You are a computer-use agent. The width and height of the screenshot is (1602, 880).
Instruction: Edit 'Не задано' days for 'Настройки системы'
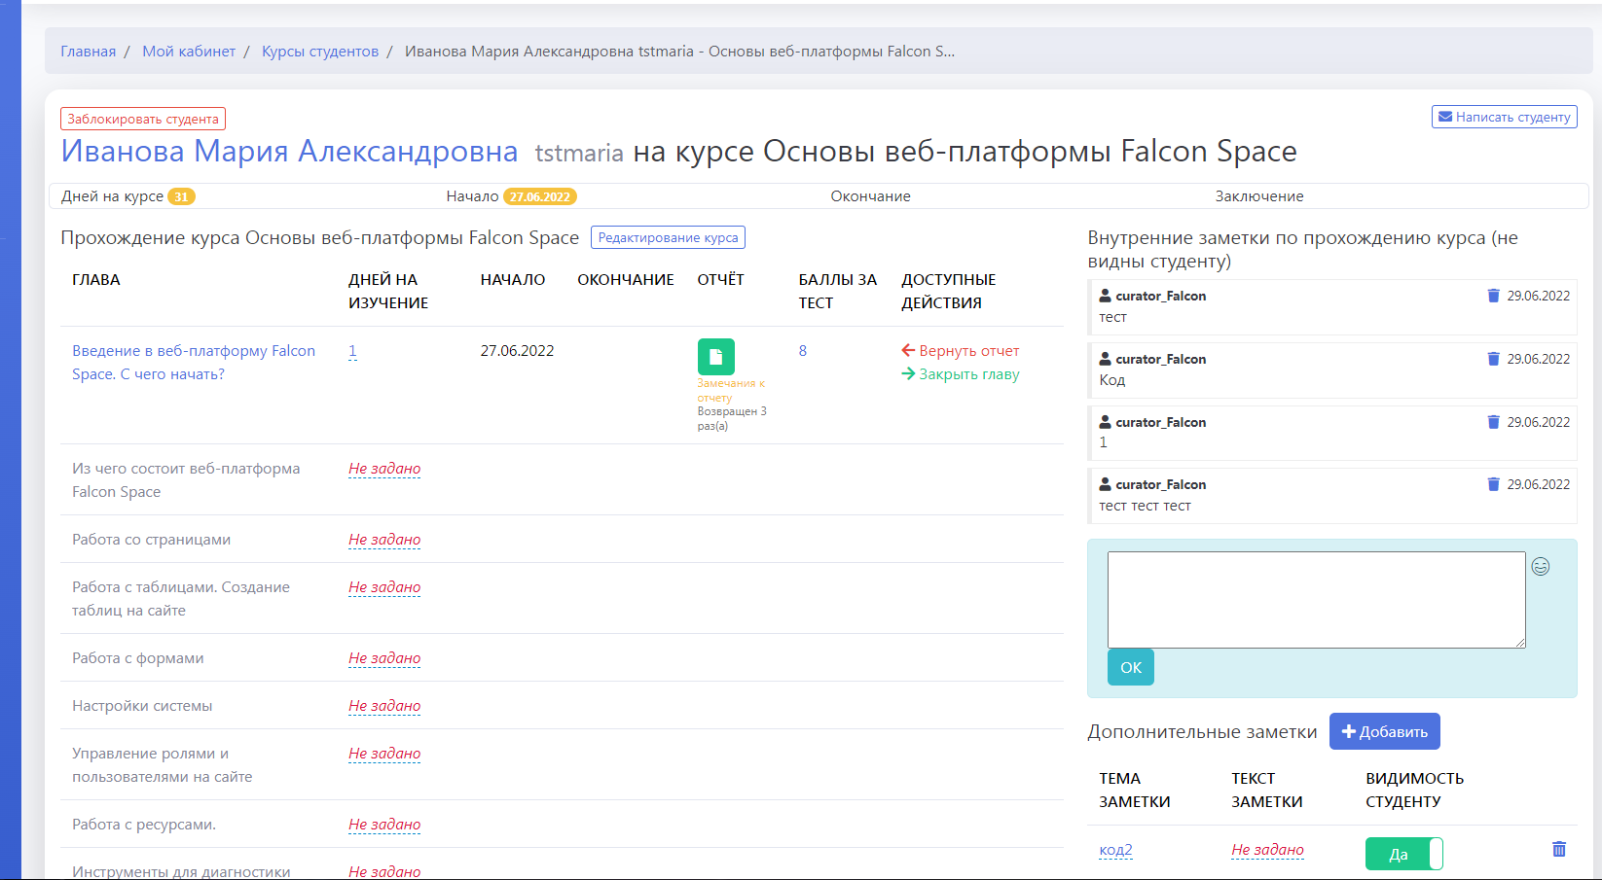coord(384,706)
